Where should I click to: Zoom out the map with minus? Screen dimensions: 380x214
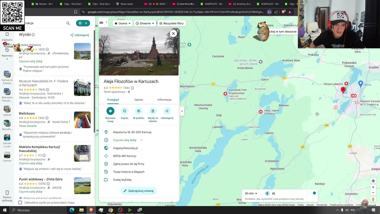(x=373, y=193)
